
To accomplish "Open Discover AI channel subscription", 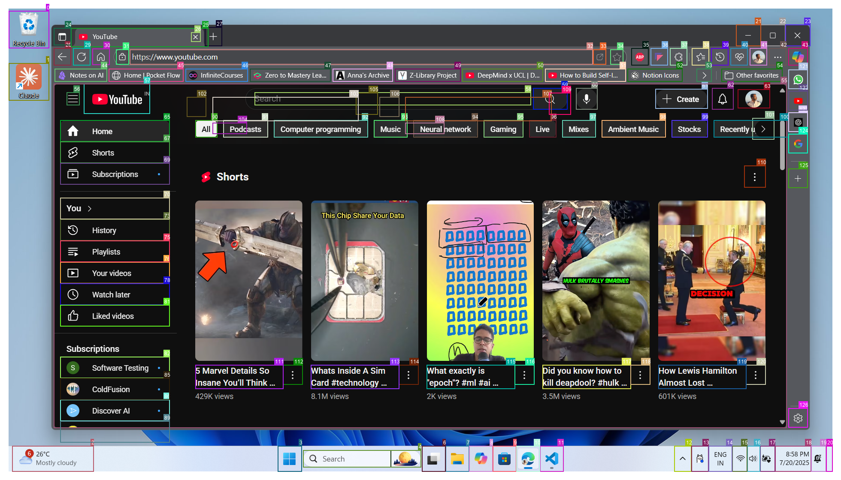I will [115, 411].
